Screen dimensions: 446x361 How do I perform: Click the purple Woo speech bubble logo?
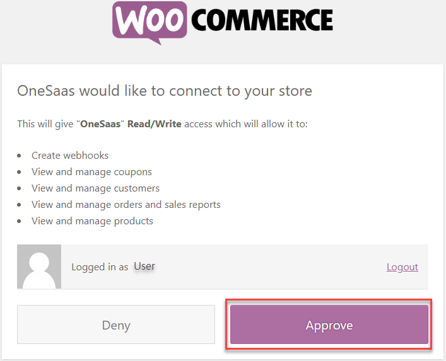pyautogui.click(x=150, y=23)
